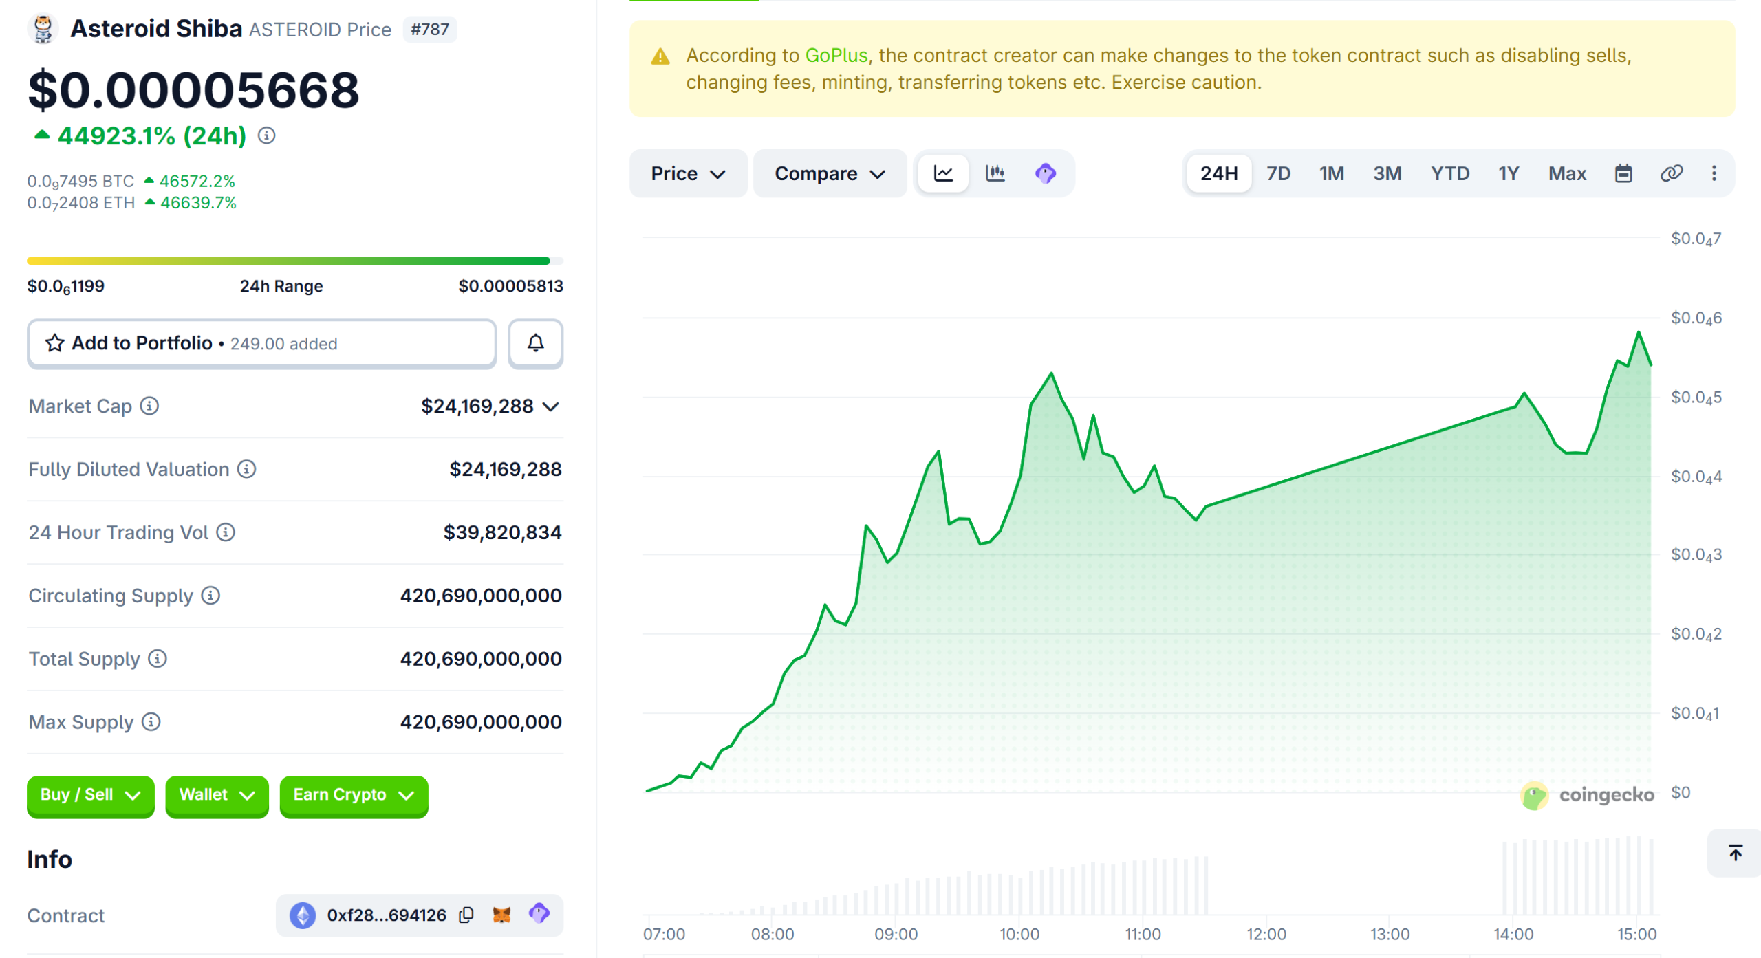Open the Market Cap info tooltip icon
1761x958 pixels.
[x=149, y=406]
